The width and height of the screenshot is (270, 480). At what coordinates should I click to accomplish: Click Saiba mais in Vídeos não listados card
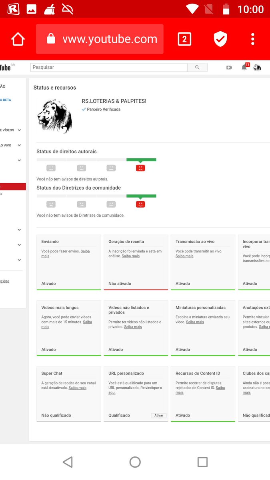coord(133,327)
